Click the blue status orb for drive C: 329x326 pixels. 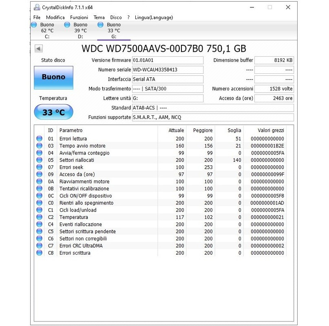point(34,25)
